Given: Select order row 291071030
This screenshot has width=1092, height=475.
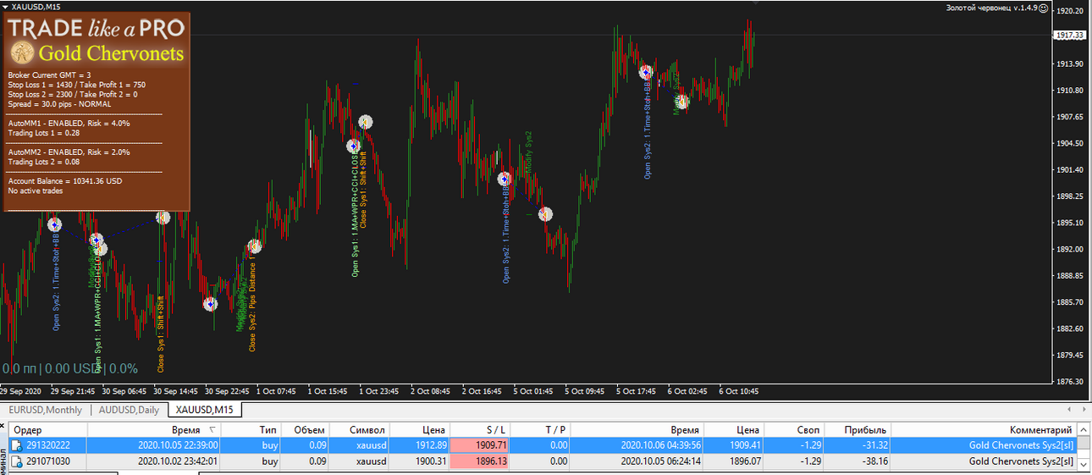Looking at the screenshot, I should pos(543,461).
